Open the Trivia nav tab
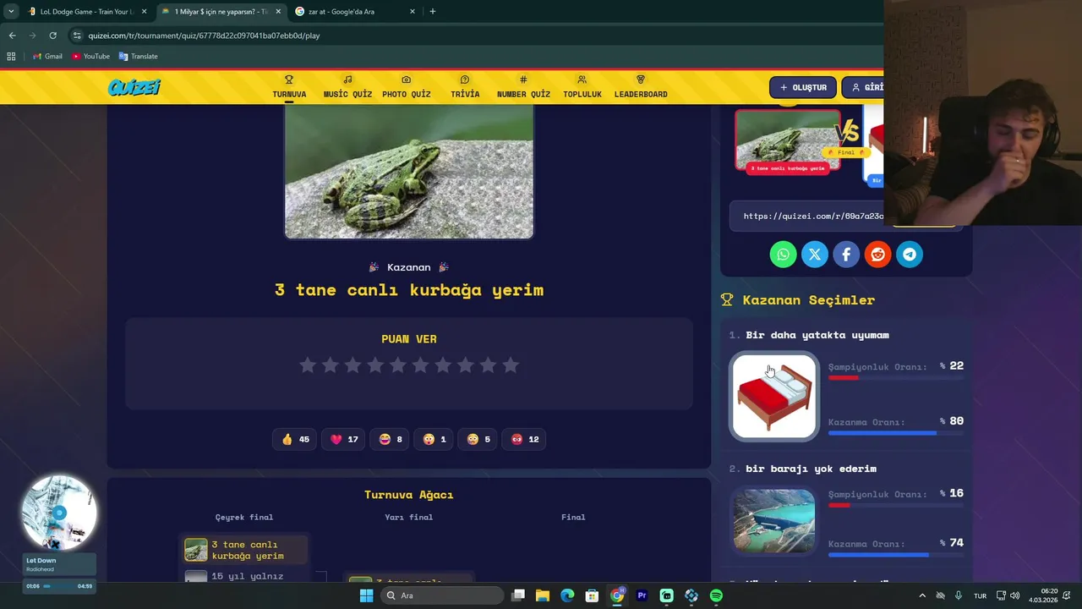The image size is (1082, 609). coord(465,87)
